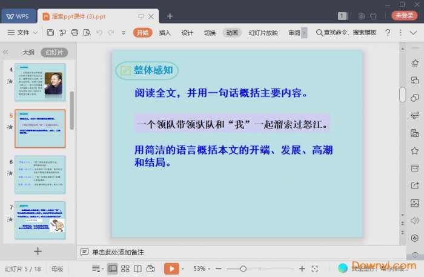Click the zoom slider handle
This screenshot has height=277, width=424.
pyautogui.click(x=243, y=269)
